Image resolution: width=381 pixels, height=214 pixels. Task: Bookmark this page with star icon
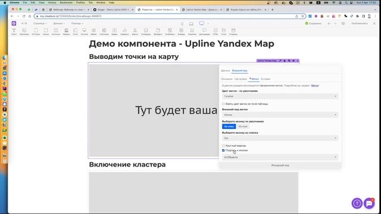click(x=302, y=16)
